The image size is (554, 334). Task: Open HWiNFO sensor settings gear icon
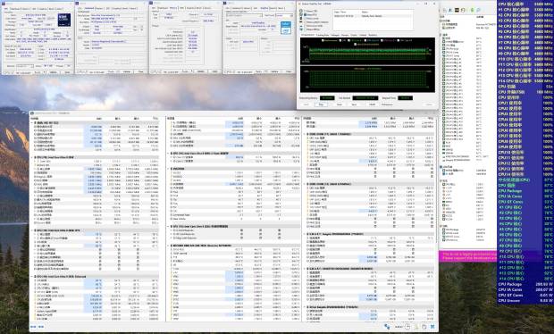tap(424, 327)
